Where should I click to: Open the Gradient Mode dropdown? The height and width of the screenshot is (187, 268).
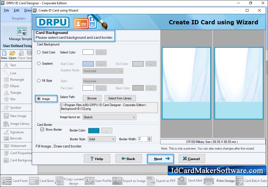103,71
